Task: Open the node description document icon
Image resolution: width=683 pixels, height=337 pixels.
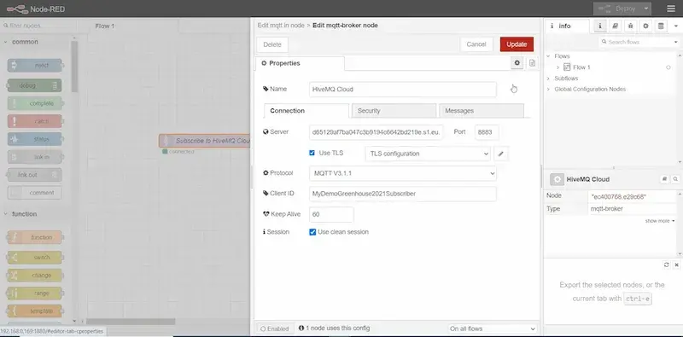Action: (532, 63)
